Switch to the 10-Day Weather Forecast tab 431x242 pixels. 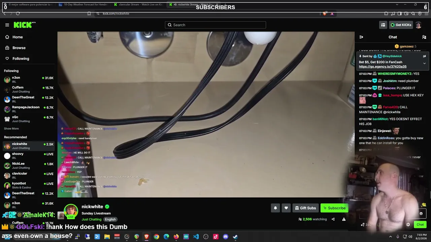pos(84,4)
